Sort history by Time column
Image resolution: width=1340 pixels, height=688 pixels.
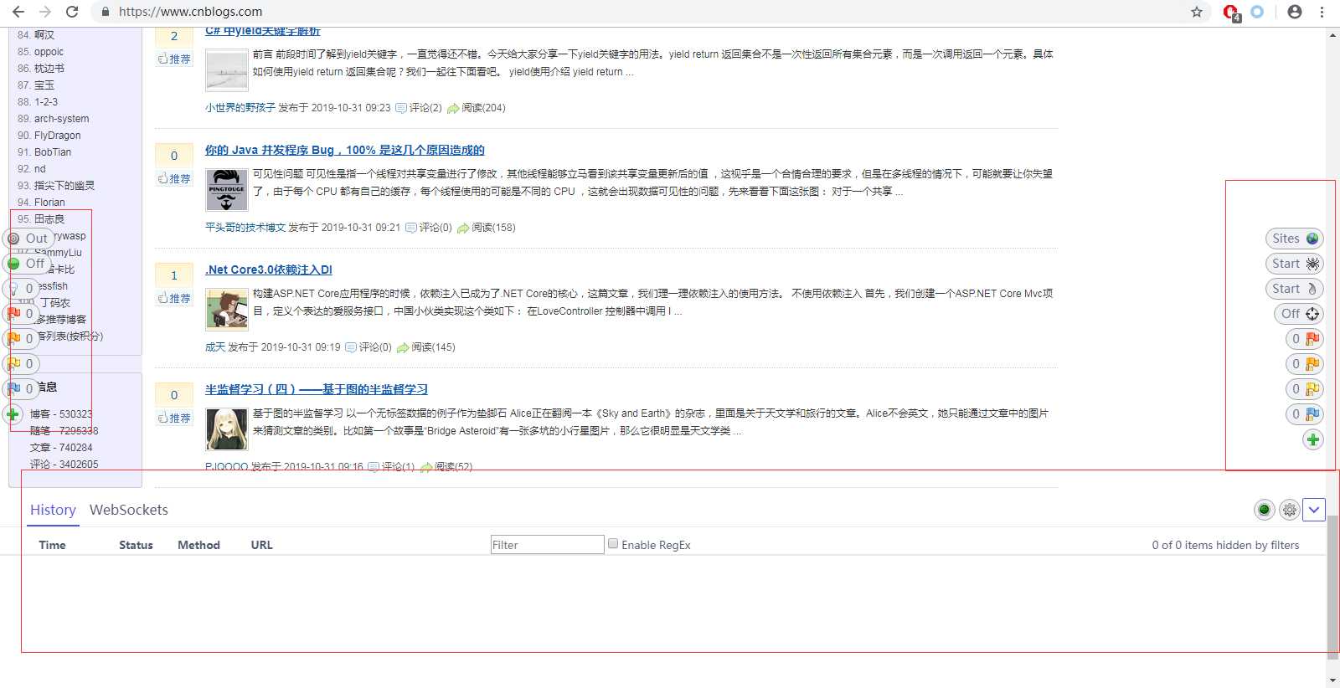point(52,545)
